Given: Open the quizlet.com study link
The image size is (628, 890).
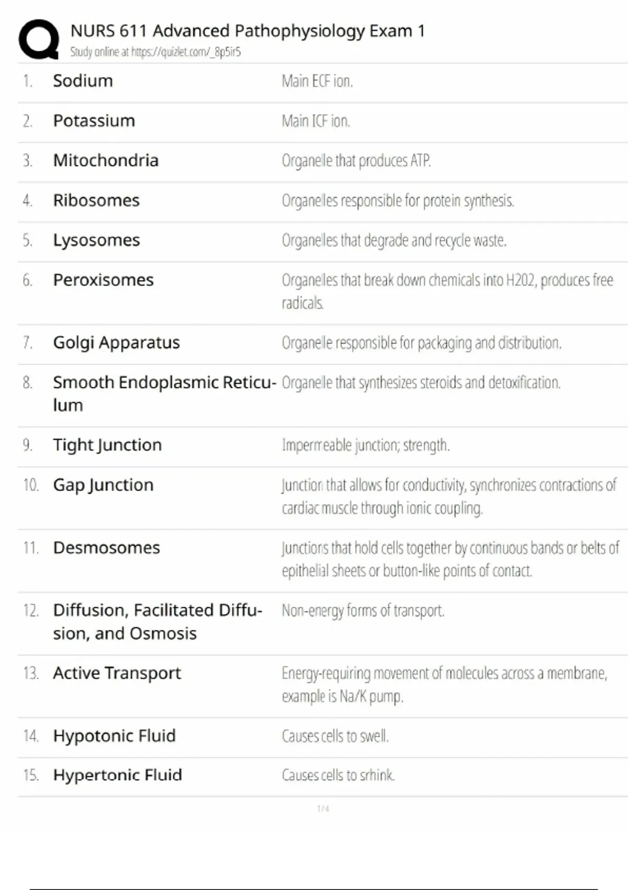Looking at the screenshot, I should point(185,52).
